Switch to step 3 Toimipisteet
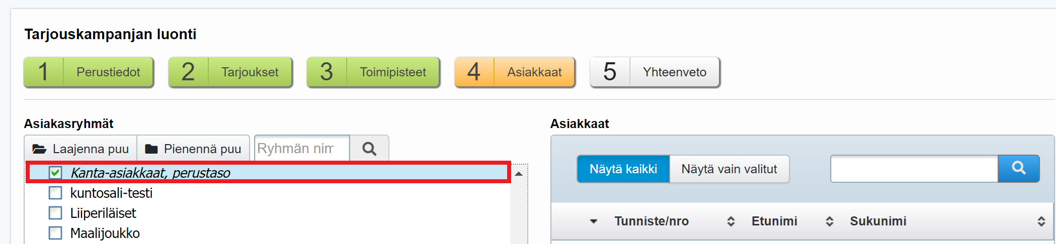Viewport: 1056px width, 244px height. click(373, 72)
